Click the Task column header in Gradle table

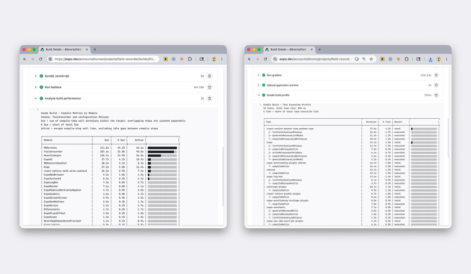point(268,122)
